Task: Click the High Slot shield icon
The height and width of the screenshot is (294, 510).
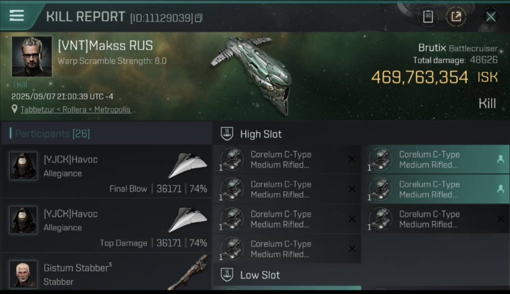Action: [227, 134]
